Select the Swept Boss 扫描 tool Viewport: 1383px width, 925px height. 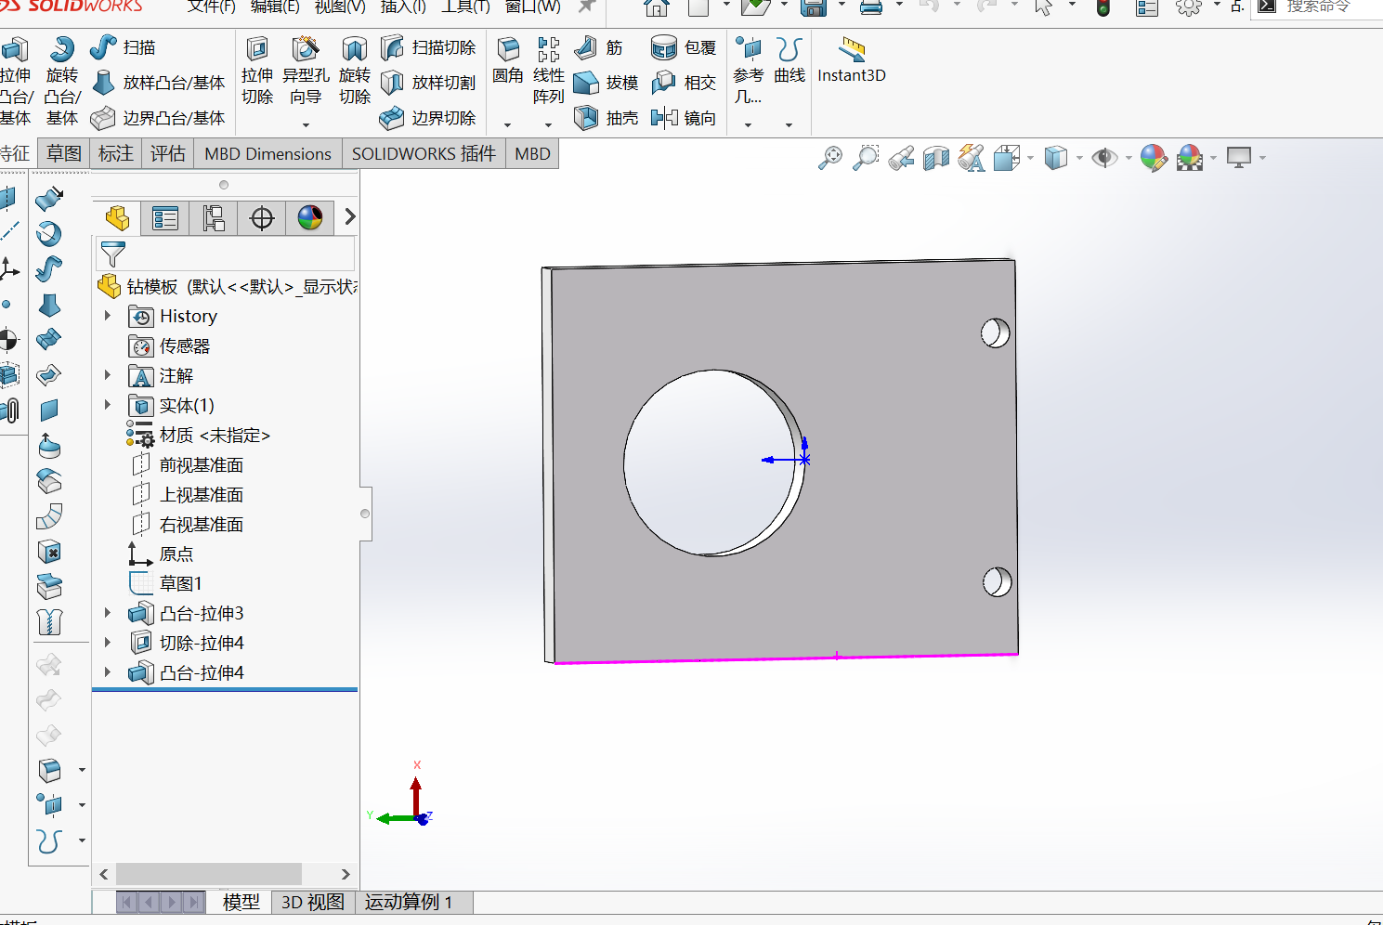123,47
